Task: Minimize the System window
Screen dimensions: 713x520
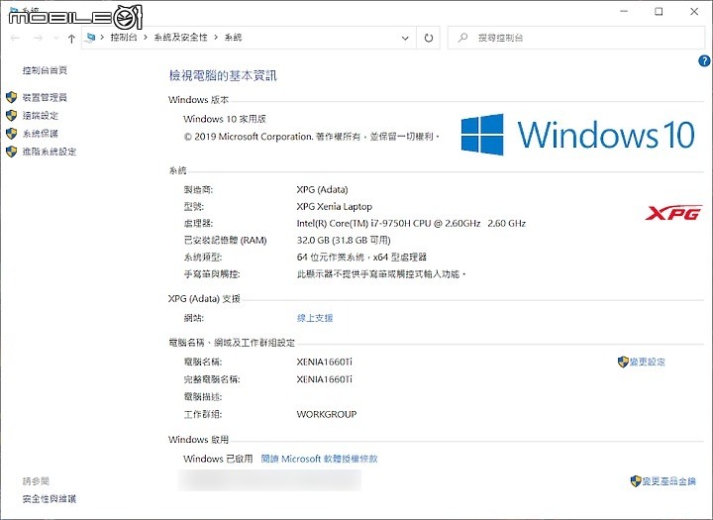Action: (x=624, y=11)
